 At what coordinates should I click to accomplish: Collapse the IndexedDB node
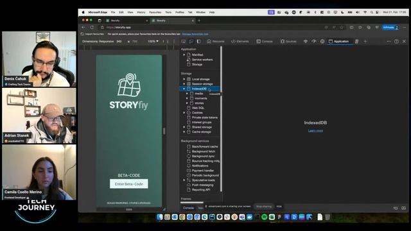pyautogui.click(x=184, y=89)
